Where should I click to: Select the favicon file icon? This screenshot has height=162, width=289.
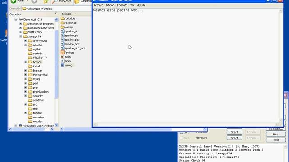click(x=62, y=53)
